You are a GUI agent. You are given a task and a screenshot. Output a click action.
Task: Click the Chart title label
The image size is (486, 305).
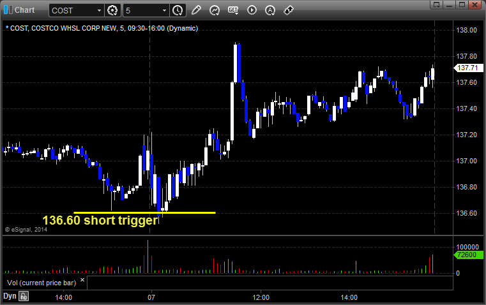[x=25, y=10]
